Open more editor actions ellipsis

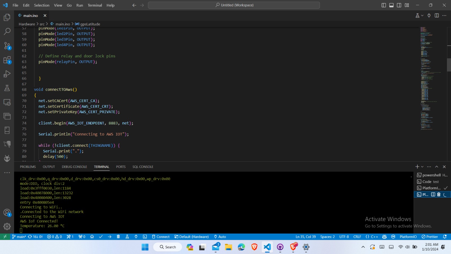pos(445,16)
